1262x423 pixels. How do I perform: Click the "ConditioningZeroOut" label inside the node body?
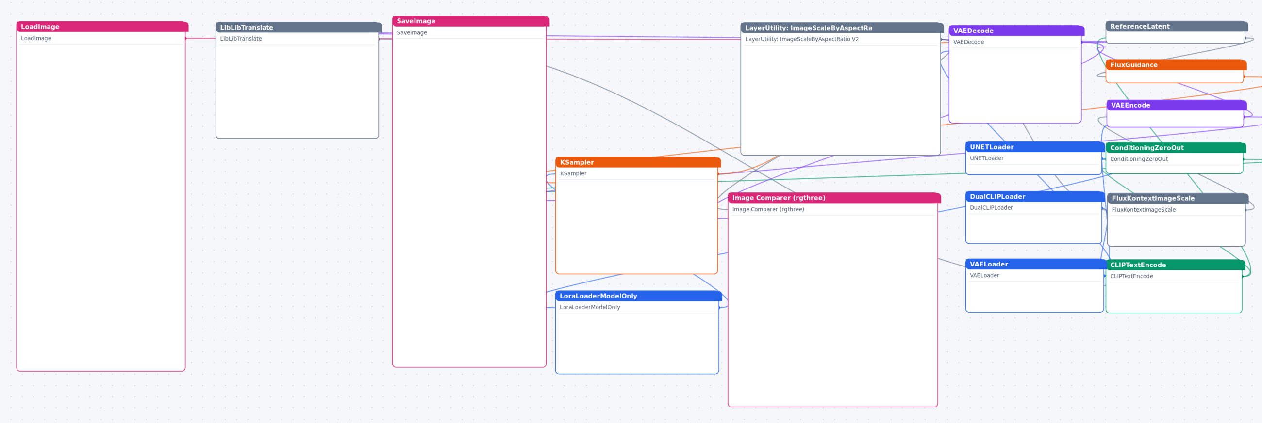[1139, 159]
